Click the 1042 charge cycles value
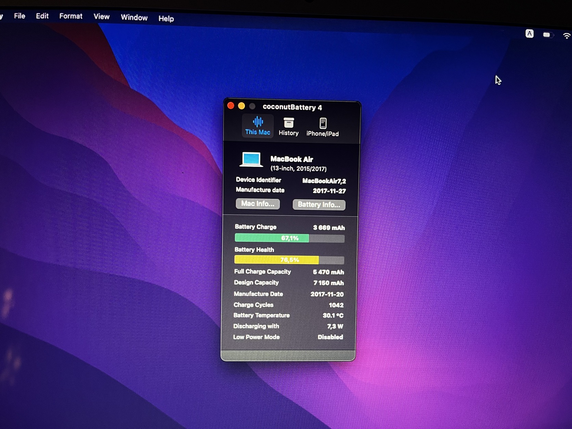 tap(336, 305)
